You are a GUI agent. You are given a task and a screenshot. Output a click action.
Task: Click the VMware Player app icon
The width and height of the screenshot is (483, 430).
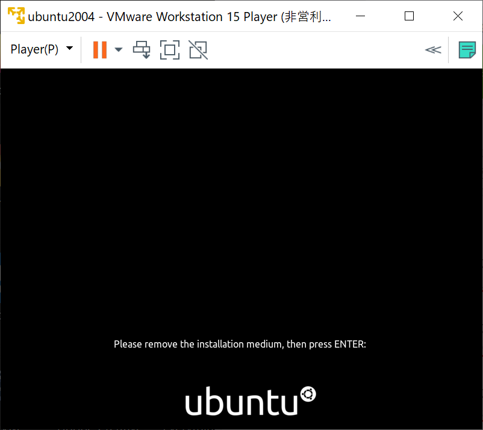click(x=16, y=16)
